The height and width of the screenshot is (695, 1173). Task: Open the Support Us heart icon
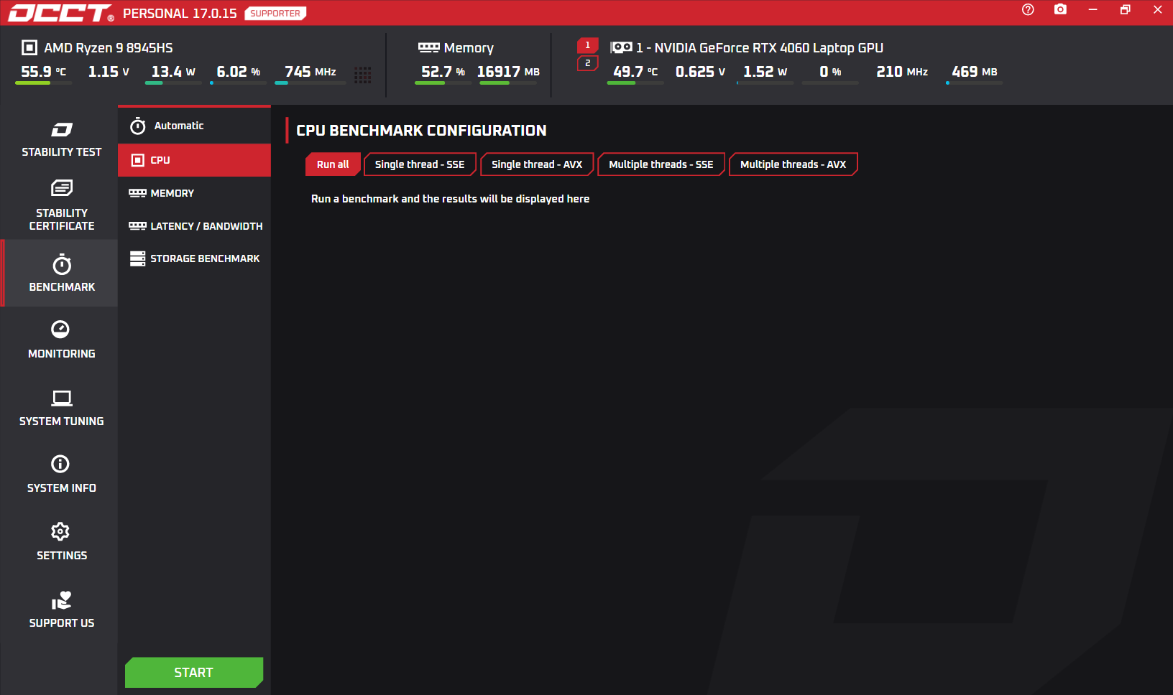[62, 600]
